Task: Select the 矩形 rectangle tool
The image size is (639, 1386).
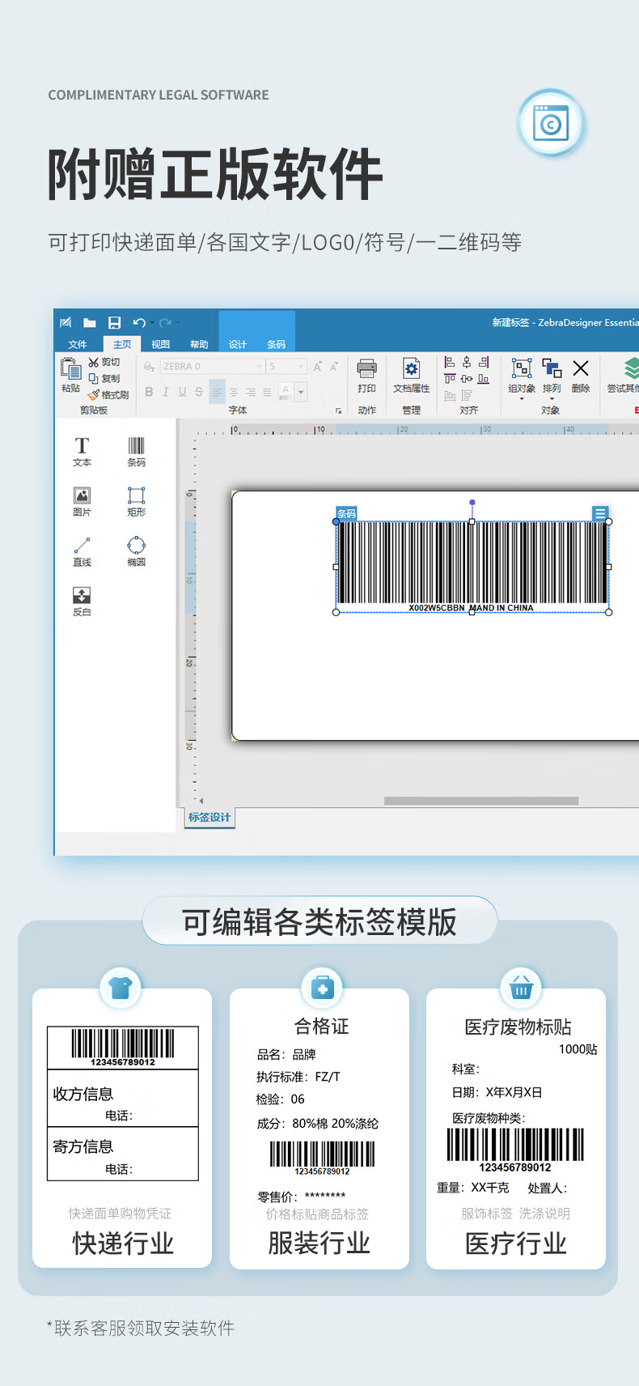Action: 136,500
